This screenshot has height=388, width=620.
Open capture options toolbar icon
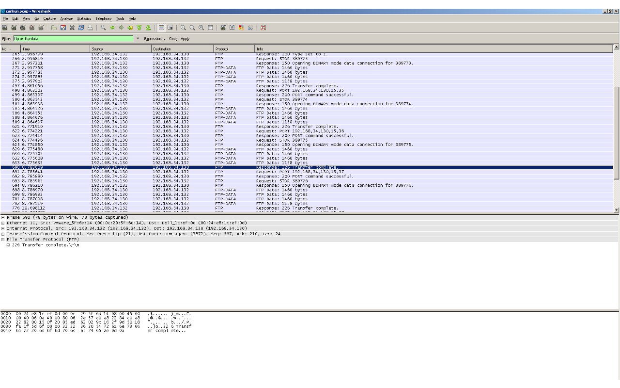pos(14,28)
